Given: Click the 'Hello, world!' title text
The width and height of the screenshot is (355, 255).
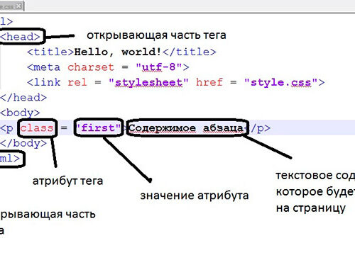Looking at the screenshot, I should click(118, 52).
